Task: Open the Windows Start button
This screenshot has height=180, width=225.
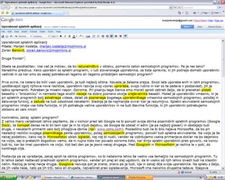Action: (9, 178)
